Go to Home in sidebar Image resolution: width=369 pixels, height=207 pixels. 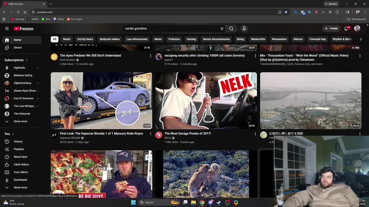(22, 40)
